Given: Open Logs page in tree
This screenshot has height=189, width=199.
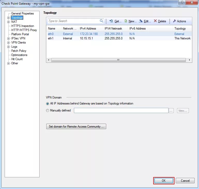Looking at the screenshot, I should (x=14, y=47).
